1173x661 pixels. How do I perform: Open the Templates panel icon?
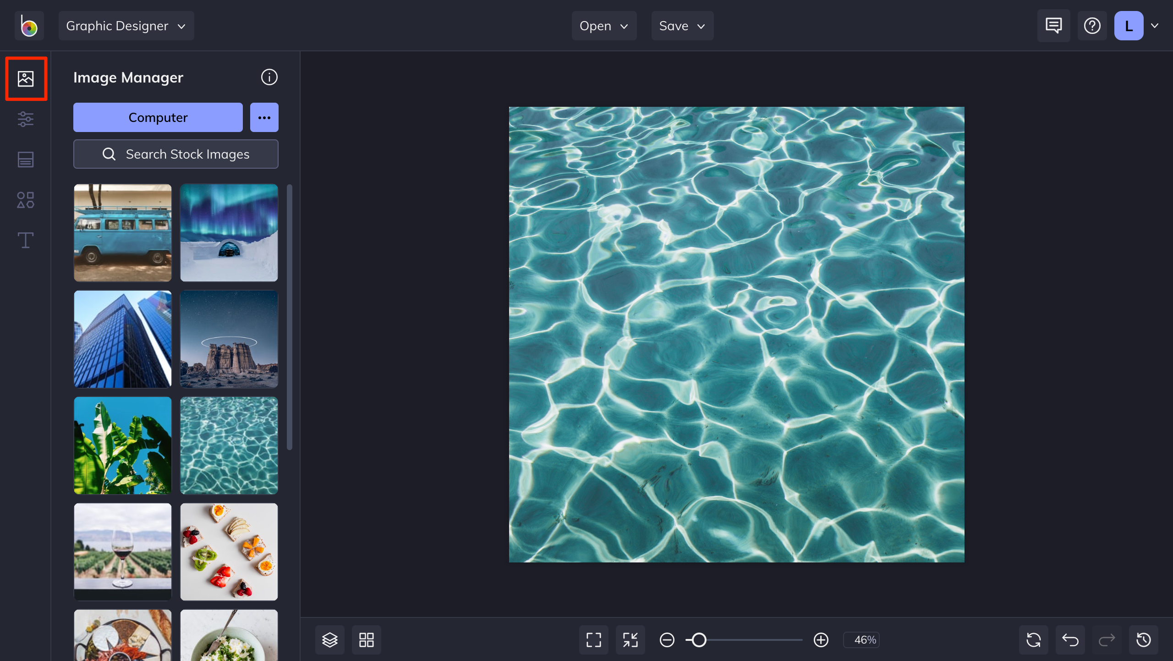(x=26, y=160)
